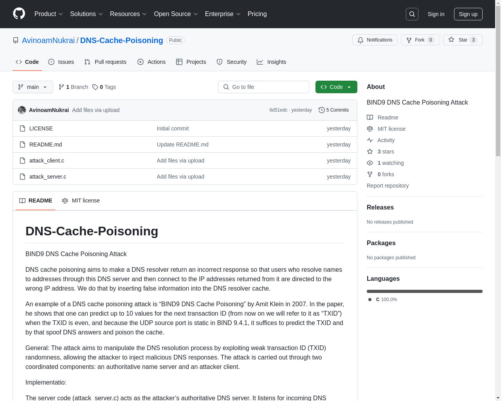The image size is (501, 401).
Task: Open commit hash 6d51edc
Action: 278,110
